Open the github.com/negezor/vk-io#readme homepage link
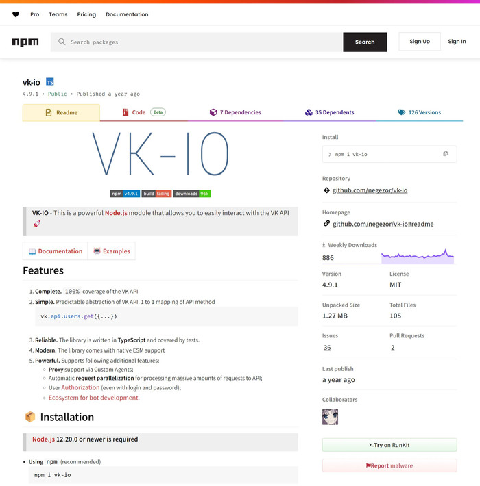Screen dimensions: 480x486 pyautogui.click(x=383, y=224)
